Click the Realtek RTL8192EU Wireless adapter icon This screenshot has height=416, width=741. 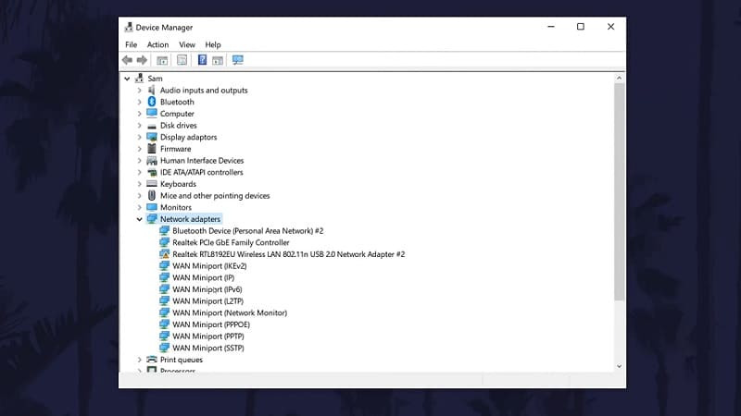[165, 254]
